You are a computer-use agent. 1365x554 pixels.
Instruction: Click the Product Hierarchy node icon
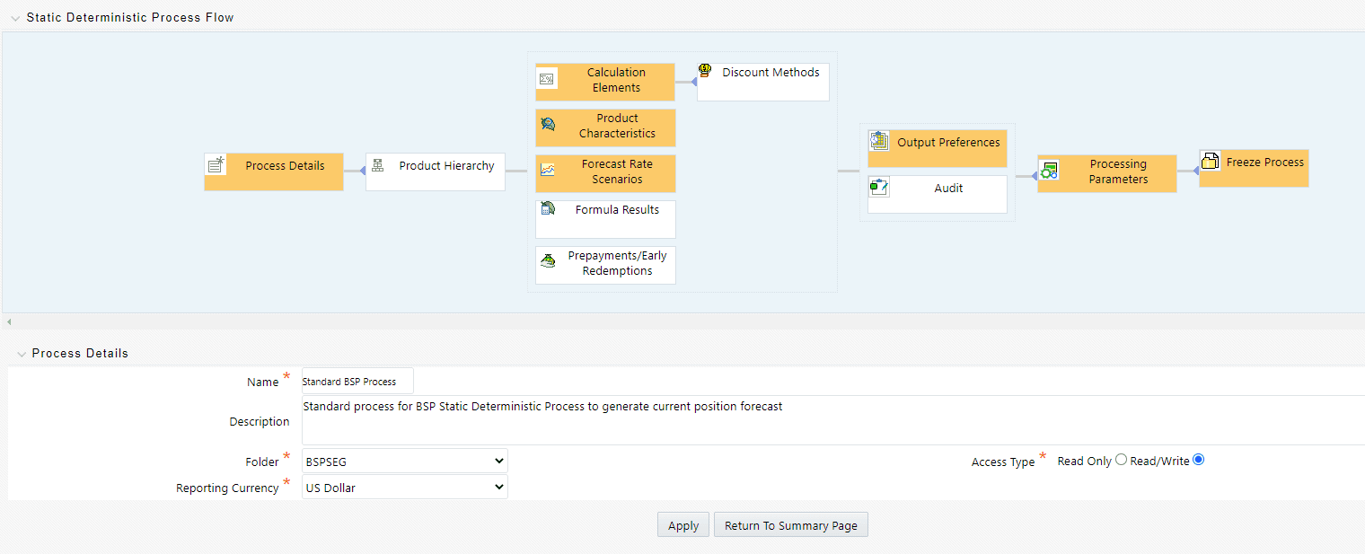(378, 165)
